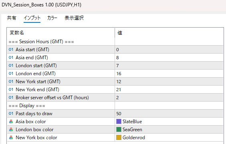Select the 'Asia start (GMT)' variable name
The width and height of the screenshot is (226, 144).
[32, 50]
